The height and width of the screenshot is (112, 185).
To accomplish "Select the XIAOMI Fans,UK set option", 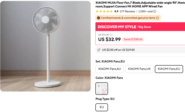I will (139, 69).
